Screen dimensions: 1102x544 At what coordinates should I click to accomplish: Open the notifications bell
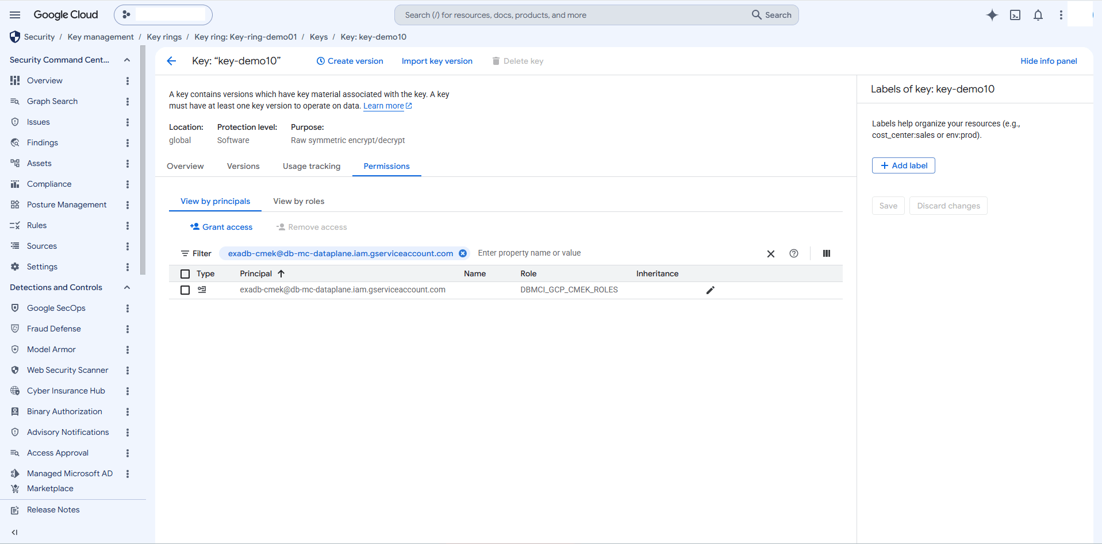coord(1038,15)
